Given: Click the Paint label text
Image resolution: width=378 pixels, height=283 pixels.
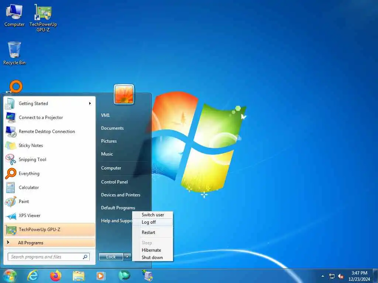Looking at the screenshot, I should pyautogui.click(x=24, y=202).
